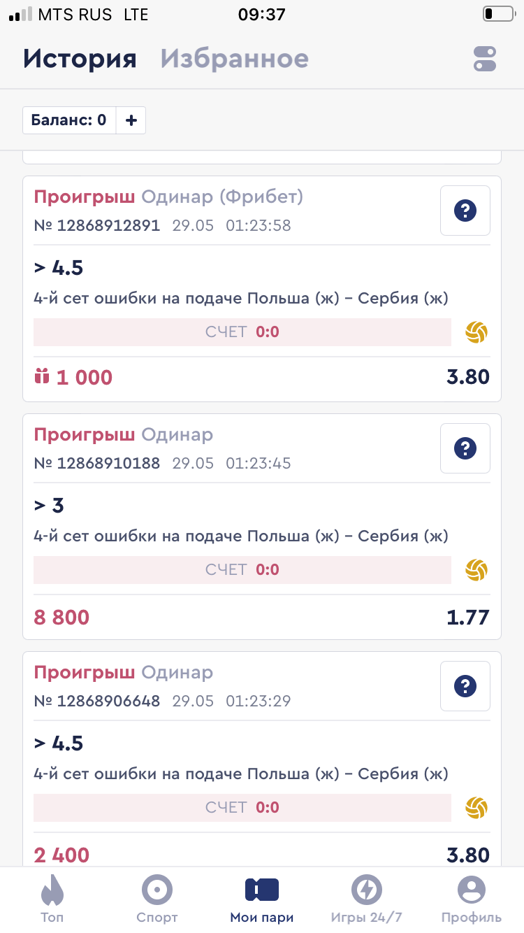524x933 pixels.
Task: Tap the 8 800 stake amount
Action: pyautogui.click(x=61, y=618)
